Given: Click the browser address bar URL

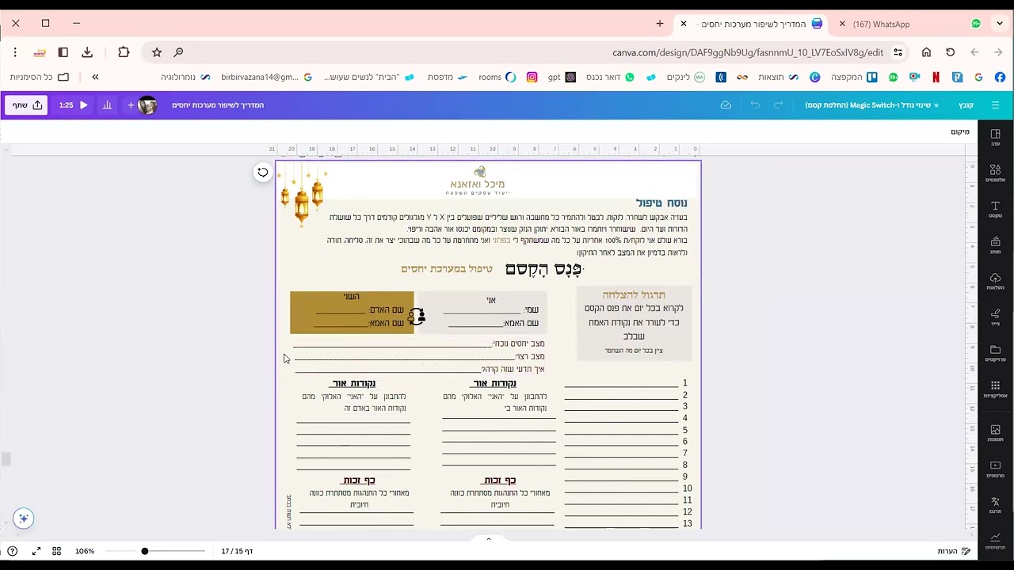Looking at the screenshot, I should pyautogui.click(x=748, y=52).
